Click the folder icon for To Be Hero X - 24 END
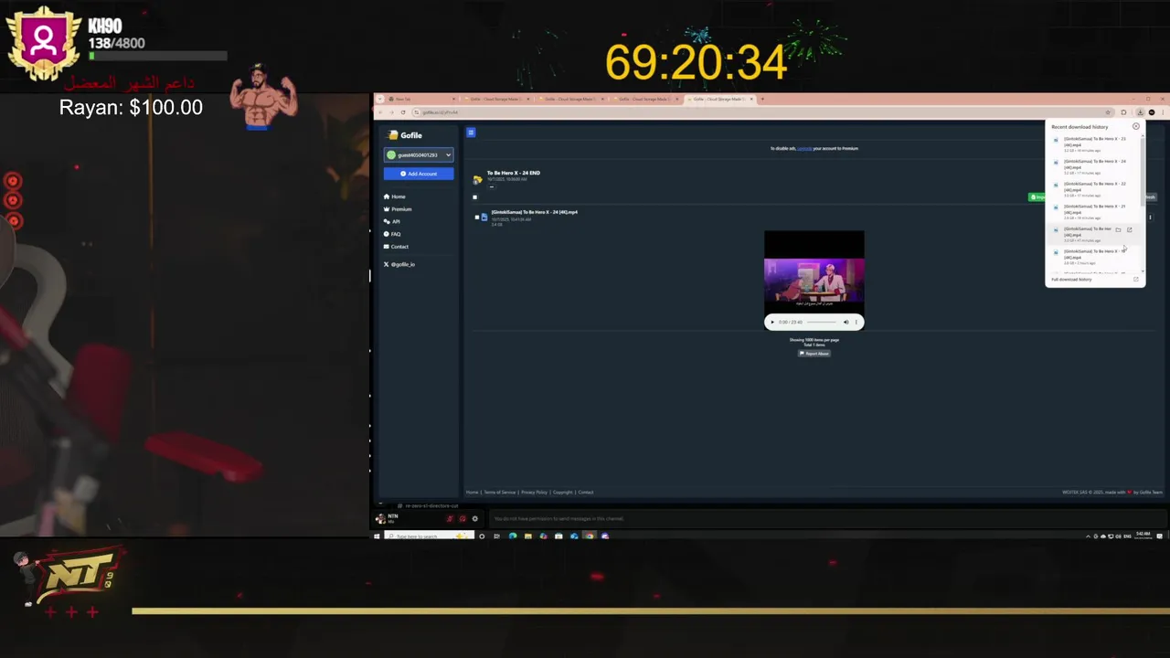The width and height of the screenshot is (1170, 658). coord(477,180)
